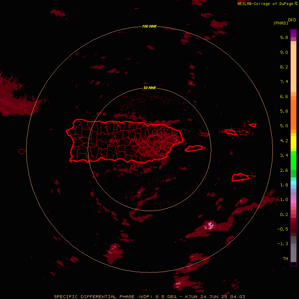
Task: Select the 3.4 legend value
Action: coord(284,155)
